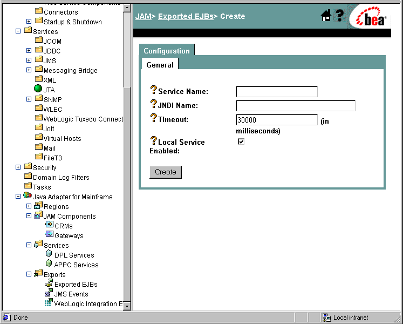Follow the JAM breadcrumb link
The width and height of the screenshot is (403, 324).
click(x=143, y=16)
